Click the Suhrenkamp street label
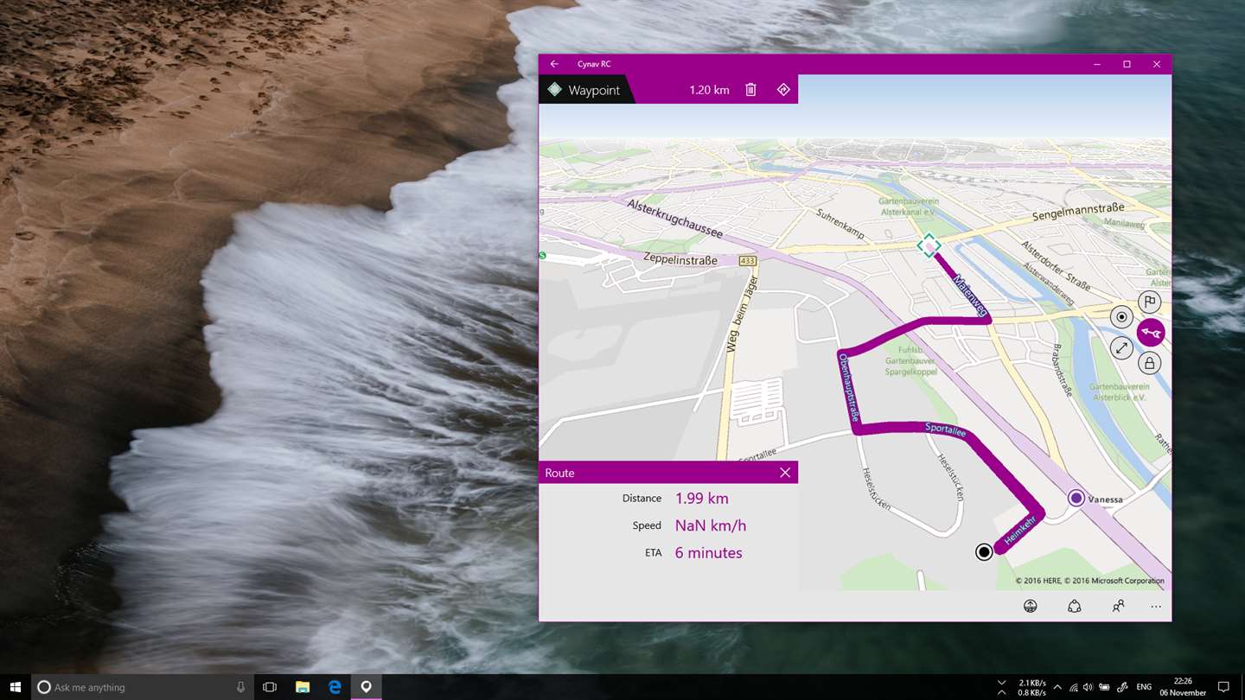The height and width of the screenshot is (700, 1245). coord(840,223)
